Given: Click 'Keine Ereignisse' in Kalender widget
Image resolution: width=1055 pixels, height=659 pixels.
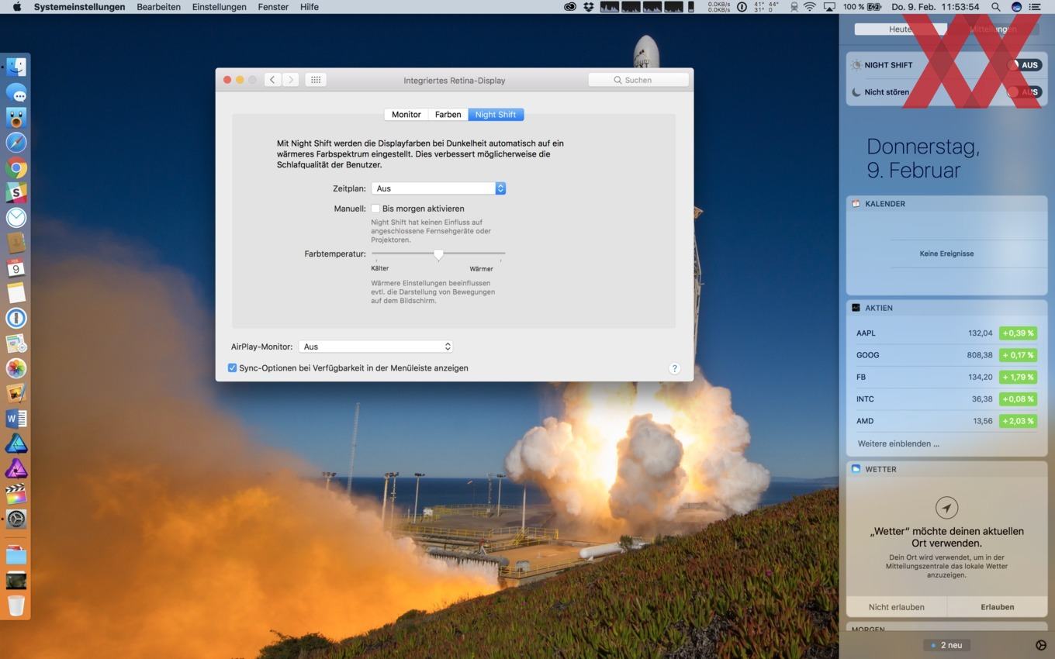Looking at the screenshot, I should click(x=946, y=254).
